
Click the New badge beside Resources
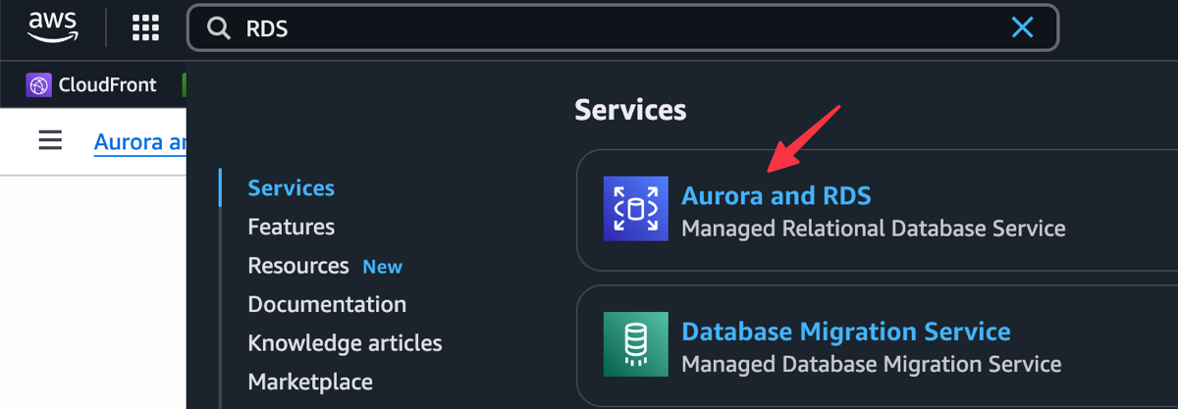tap(383, 267)
